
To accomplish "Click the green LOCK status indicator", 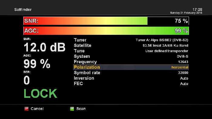I will pos(40,94).
